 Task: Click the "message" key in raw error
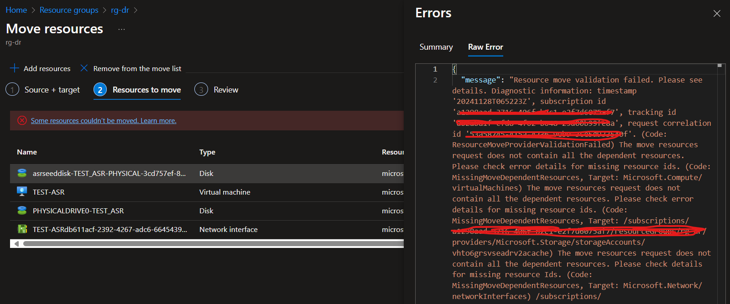click(x=480, y=80)
